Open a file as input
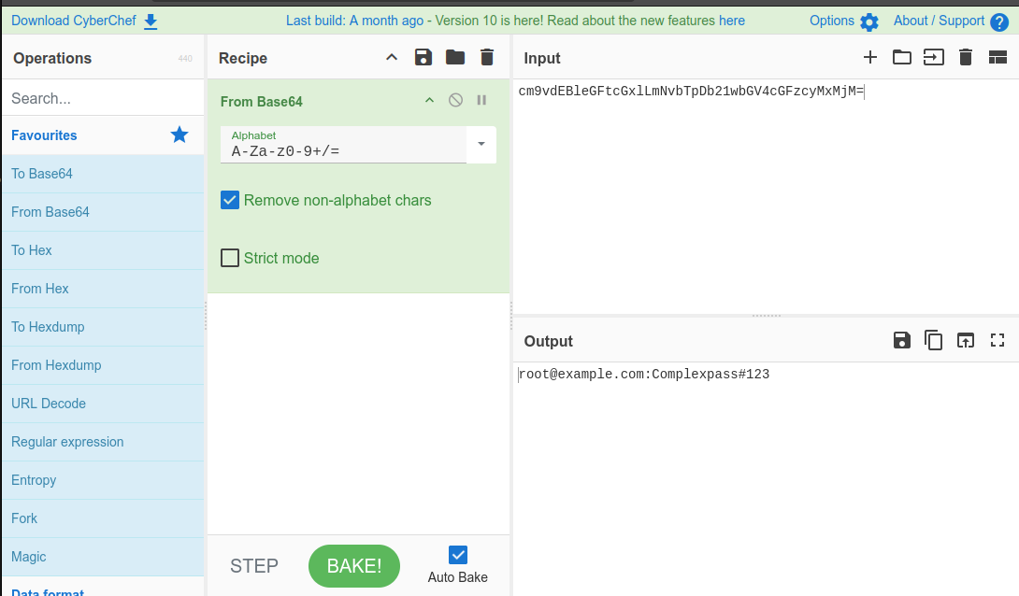Image resolution: width=1019 pixels, height=596 pixels. [901, 57]
